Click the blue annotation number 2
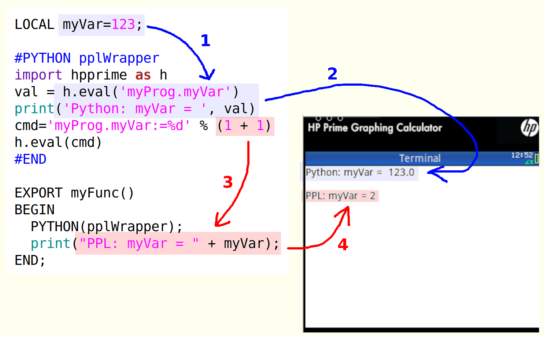 coord(332,74)
